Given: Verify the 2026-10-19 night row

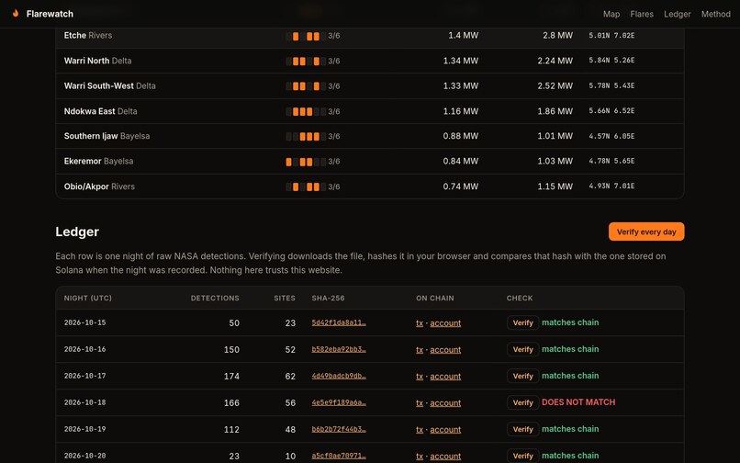Looking at the screenshot, I should coord(522,429).
